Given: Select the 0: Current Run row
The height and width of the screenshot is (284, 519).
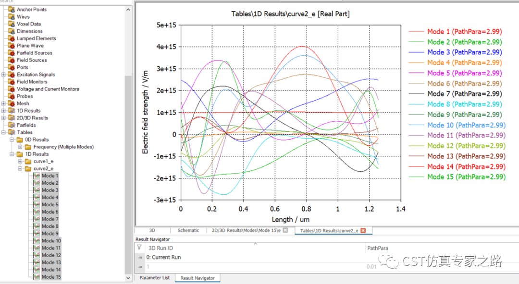Looking at the screenshot, I should click(x=326, y=257).
